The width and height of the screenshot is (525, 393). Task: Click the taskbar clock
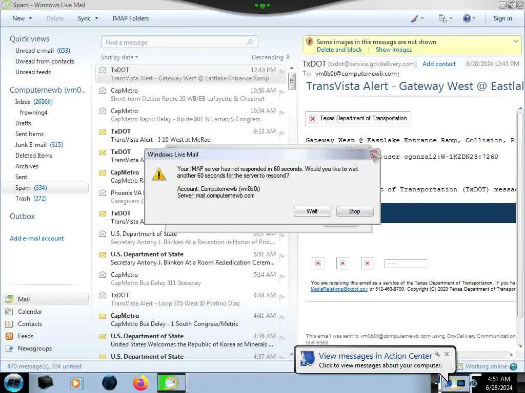tap(498, 383)
